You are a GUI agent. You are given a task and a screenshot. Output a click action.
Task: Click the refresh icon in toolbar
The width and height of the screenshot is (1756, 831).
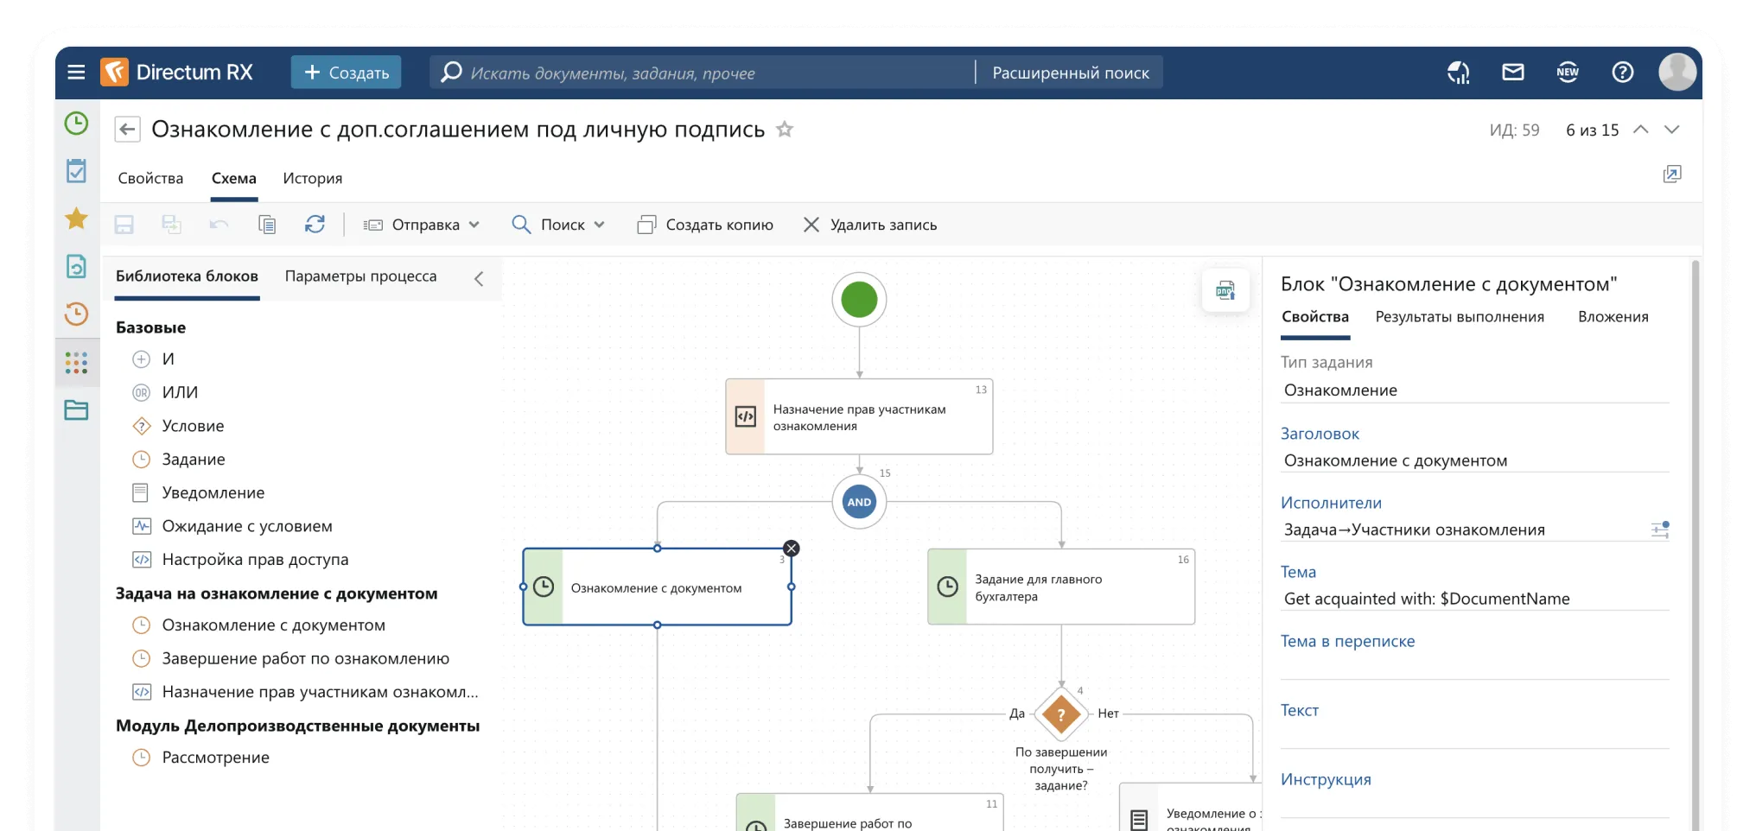click(315, 225)
